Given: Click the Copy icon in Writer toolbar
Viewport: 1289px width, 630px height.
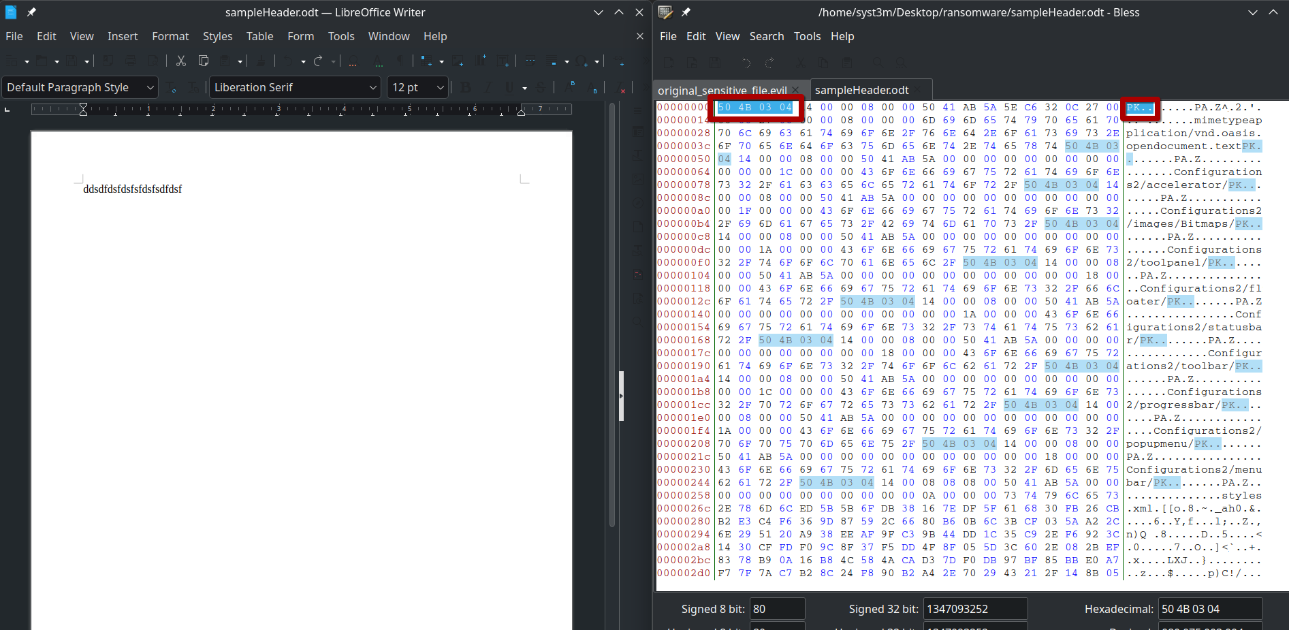Looking at the screenshot, I should click(x=203, y=61).
